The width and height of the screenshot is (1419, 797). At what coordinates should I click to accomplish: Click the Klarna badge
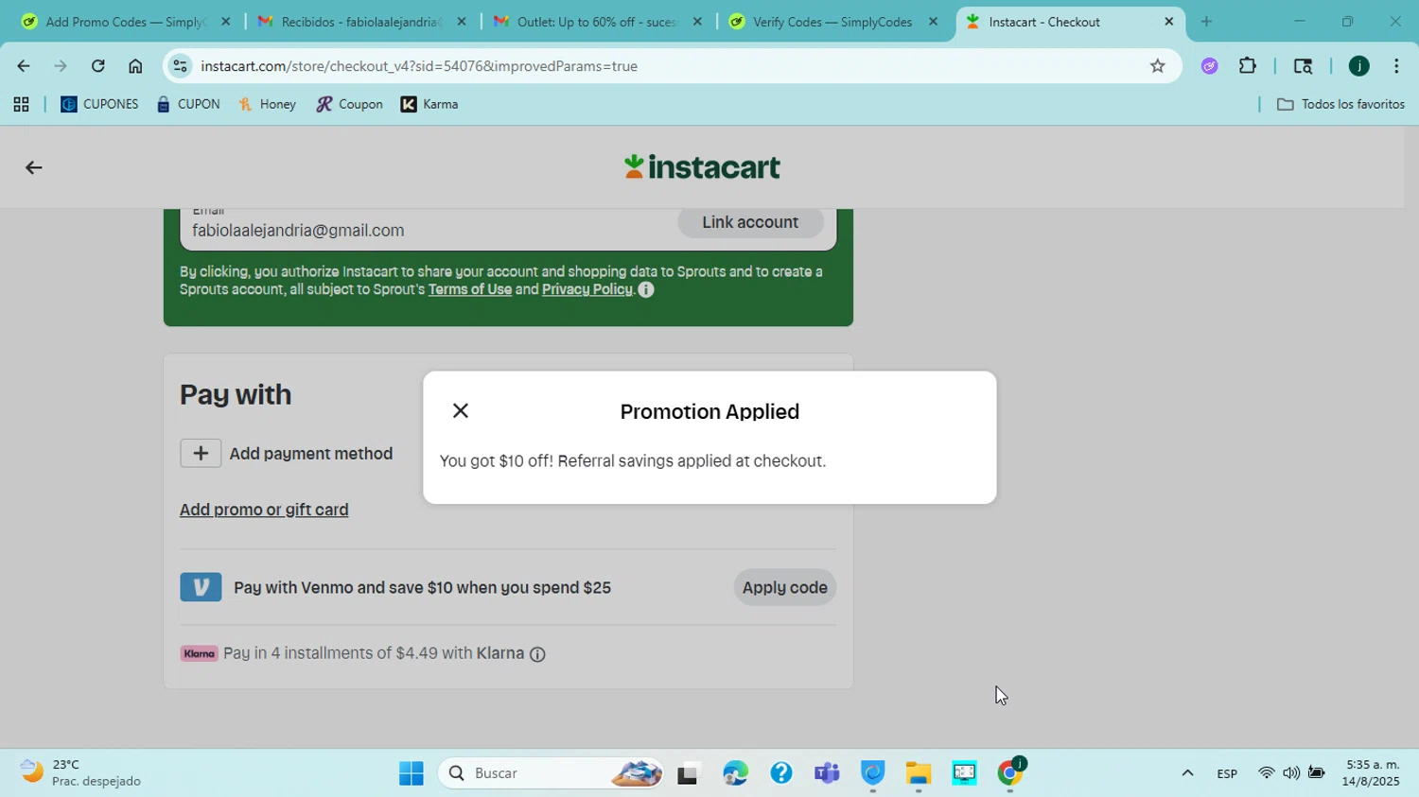tap(199, 653)
